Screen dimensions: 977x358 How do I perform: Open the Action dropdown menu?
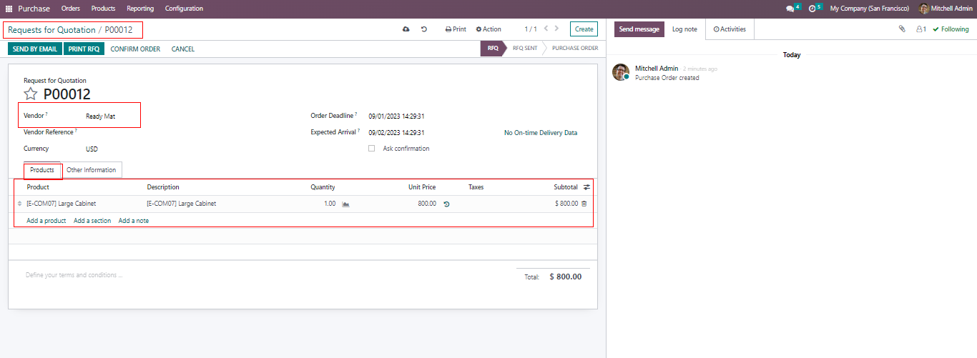click(x=488, y=29)
